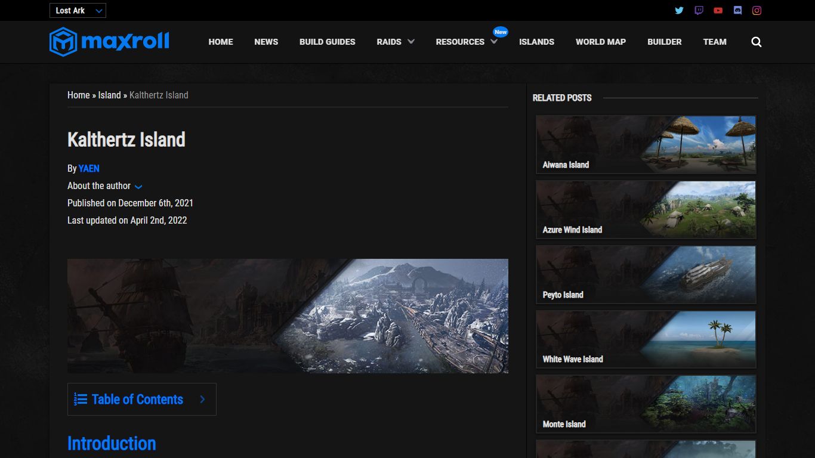
Task: Click the Related Posts heading
Action: pos(562,98)
